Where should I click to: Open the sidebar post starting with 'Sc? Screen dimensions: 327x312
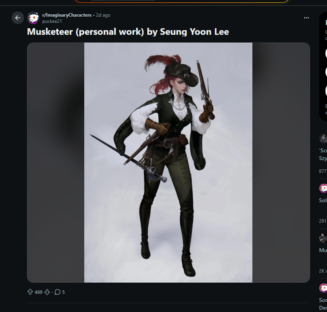point(323,154)
